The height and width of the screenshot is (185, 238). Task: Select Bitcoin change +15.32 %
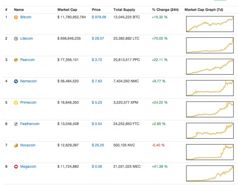click(160, 17)
